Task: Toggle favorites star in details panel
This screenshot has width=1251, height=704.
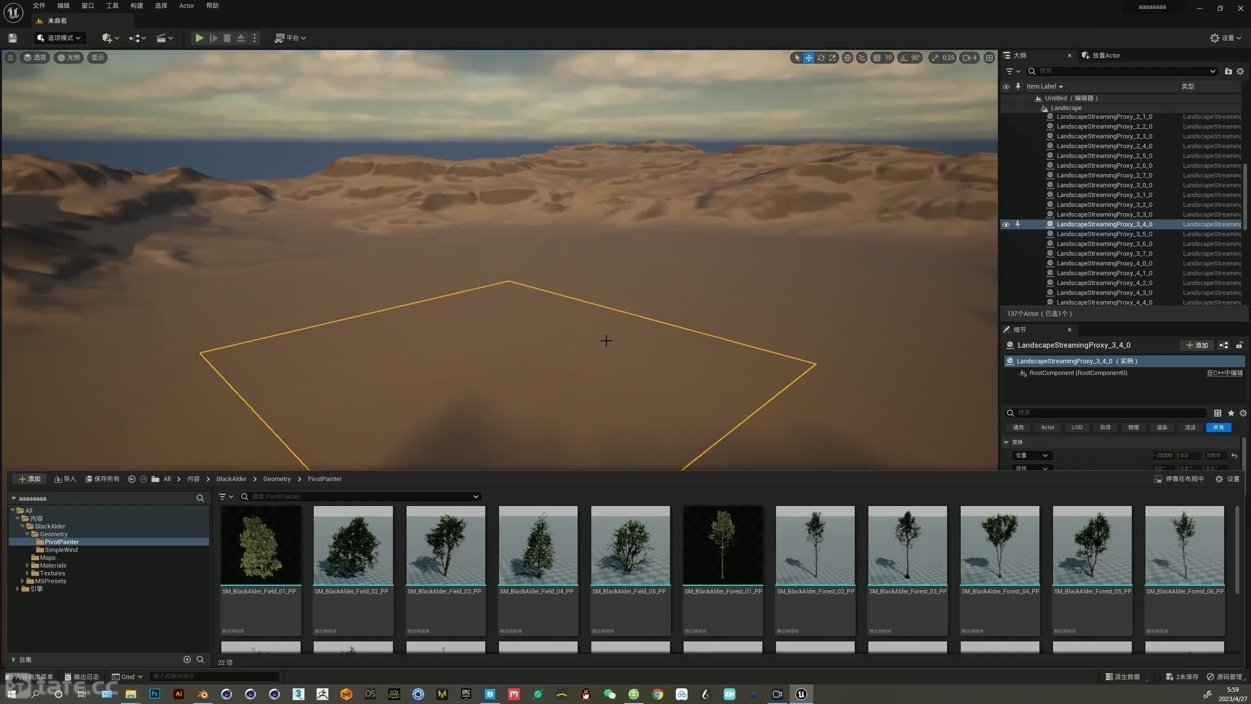Action: [x=1231, y=413]
